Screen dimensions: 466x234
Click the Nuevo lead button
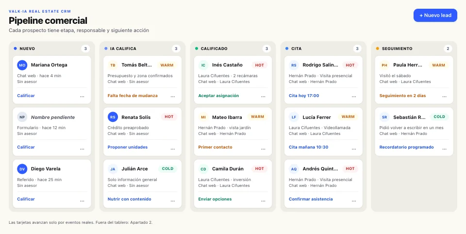(435, 15)
